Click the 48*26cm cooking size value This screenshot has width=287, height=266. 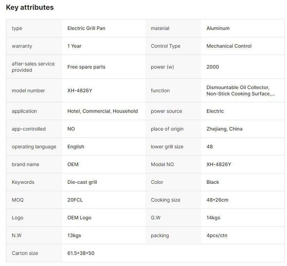coord(218,200)
